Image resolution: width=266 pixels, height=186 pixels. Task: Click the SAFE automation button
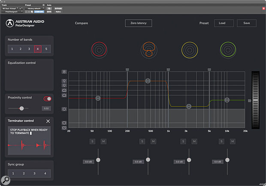[x=49, y=12]
